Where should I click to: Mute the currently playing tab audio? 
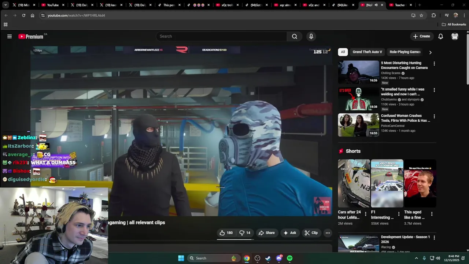376,5
